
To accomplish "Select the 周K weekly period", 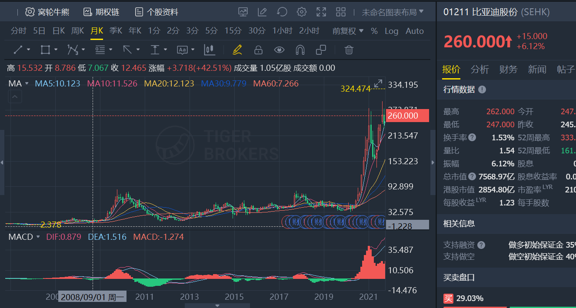I will coord(78,31).
